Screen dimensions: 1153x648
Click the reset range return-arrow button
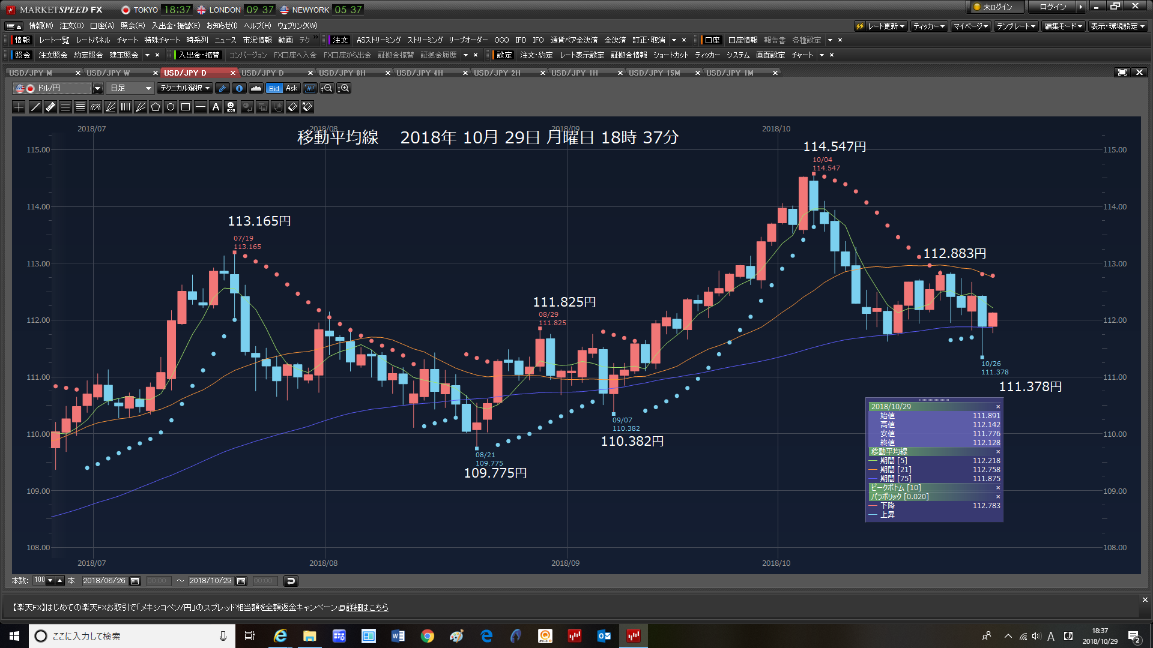tap(291, 581)
